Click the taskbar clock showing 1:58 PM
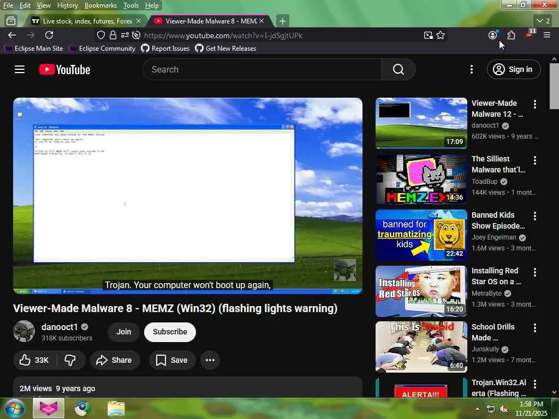Image resolution: width=559 pixels, height=419 pixels. click(x=531, y=409)
